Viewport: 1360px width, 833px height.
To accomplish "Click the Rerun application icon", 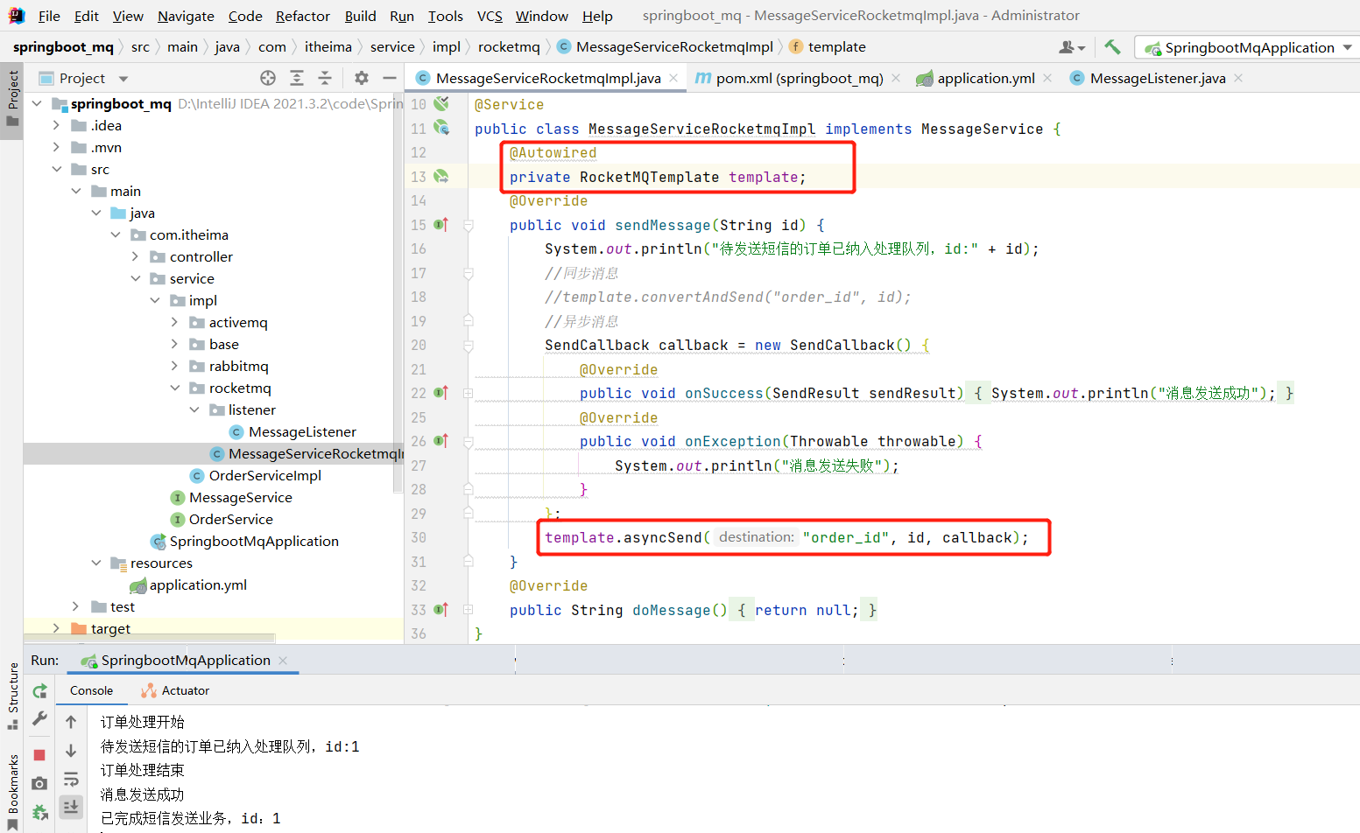I will click(39, 691).
